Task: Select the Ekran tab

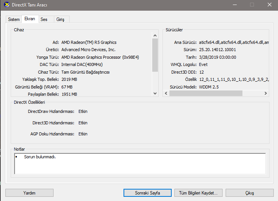Action: coord(30,19)
